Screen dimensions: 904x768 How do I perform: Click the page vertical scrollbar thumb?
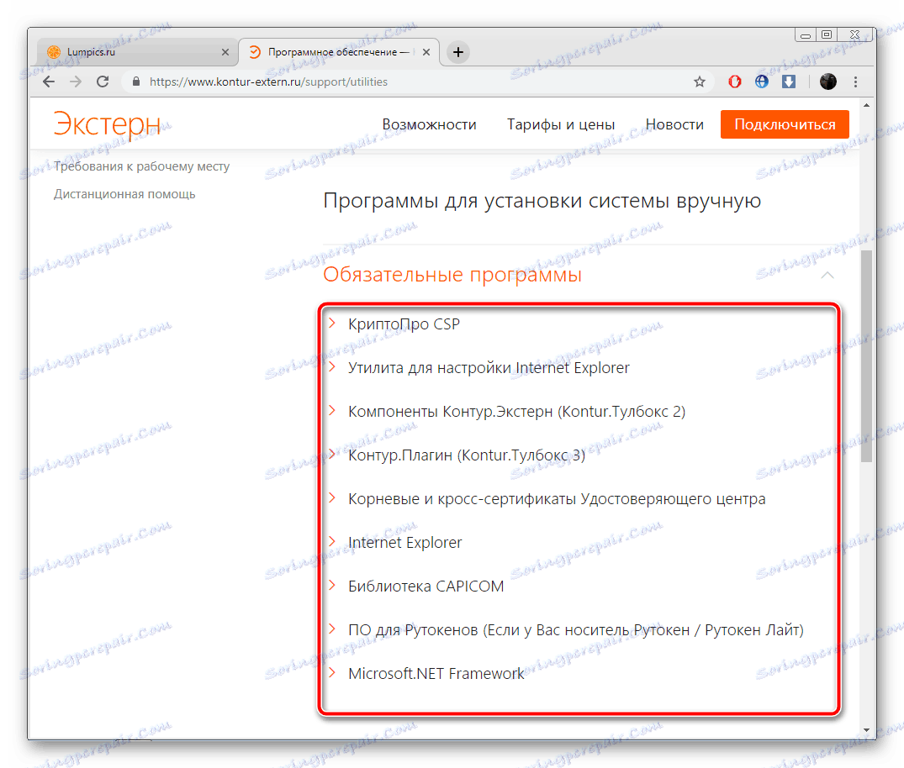coord(866,355)
